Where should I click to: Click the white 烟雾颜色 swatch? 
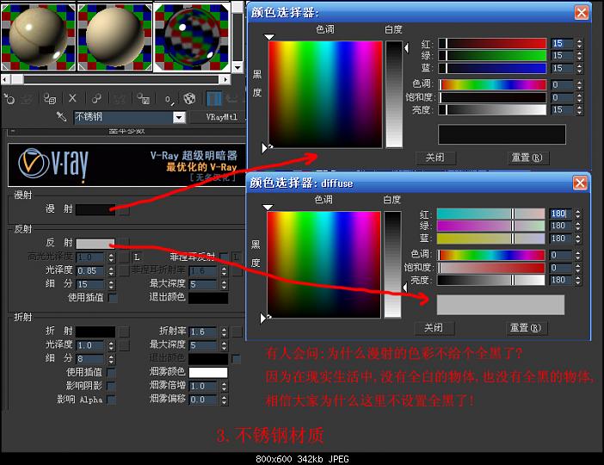208,373
